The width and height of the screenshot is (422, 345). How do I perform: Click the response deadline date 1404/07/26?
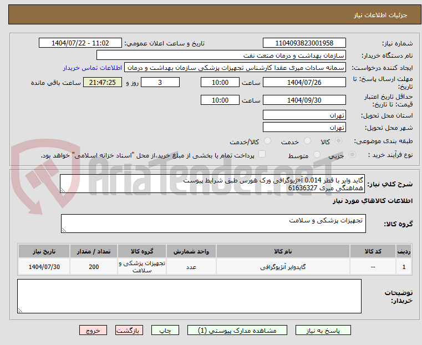coord(304,82)
